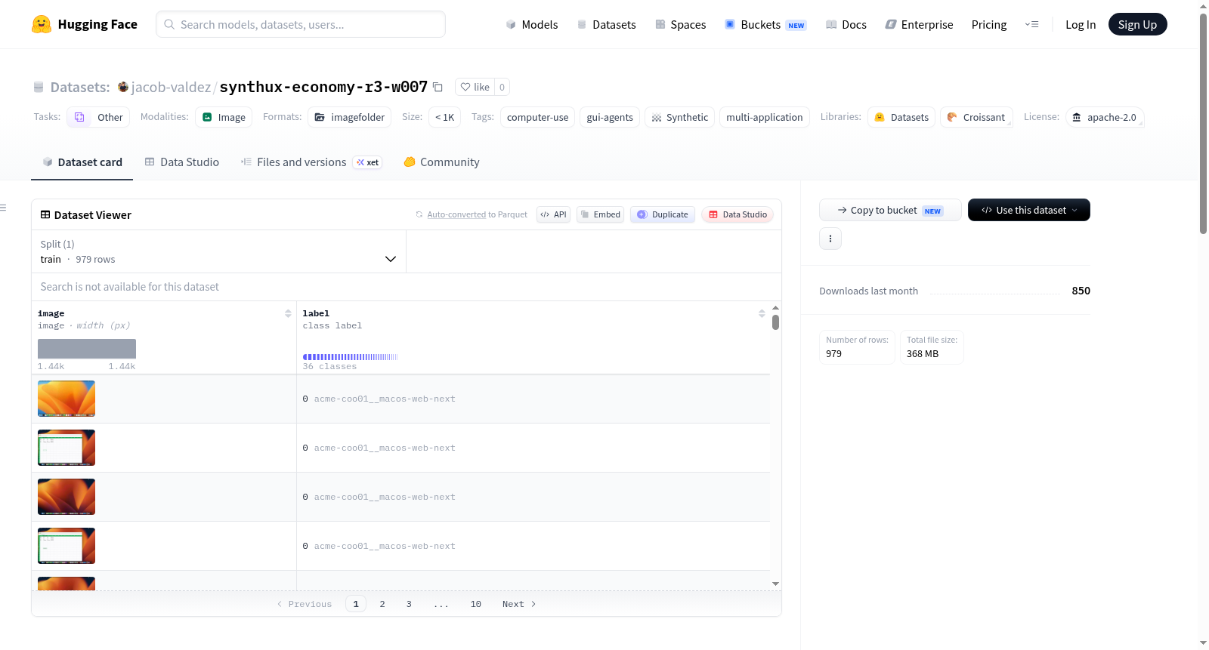
Task: Click the table vertical scrollbar thumb
Action: [x=775, y=322]
